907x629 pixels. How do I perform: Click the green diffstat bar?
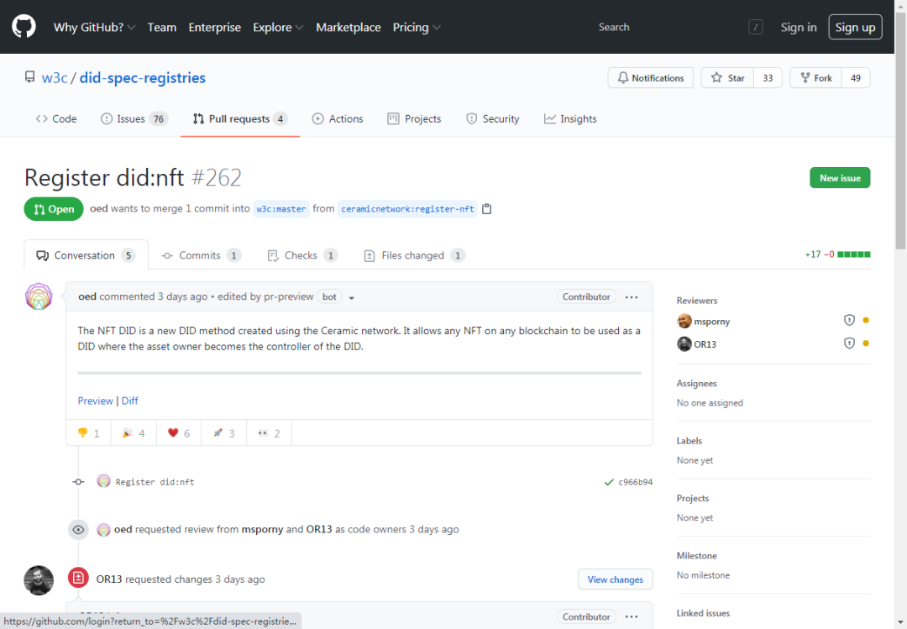854,254
